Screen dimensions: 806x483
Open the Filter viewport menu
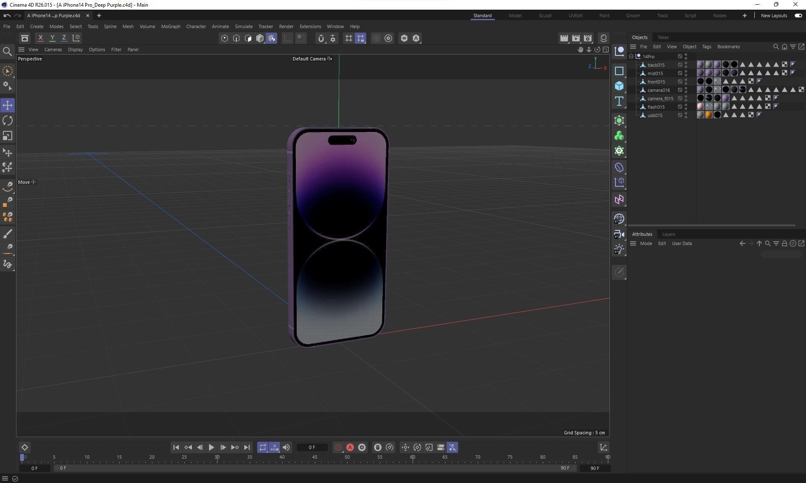pyautogui.click(x=116, y=50)
